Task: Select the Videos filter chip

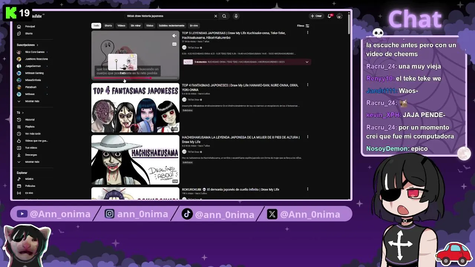Action: tap(121, 26)
